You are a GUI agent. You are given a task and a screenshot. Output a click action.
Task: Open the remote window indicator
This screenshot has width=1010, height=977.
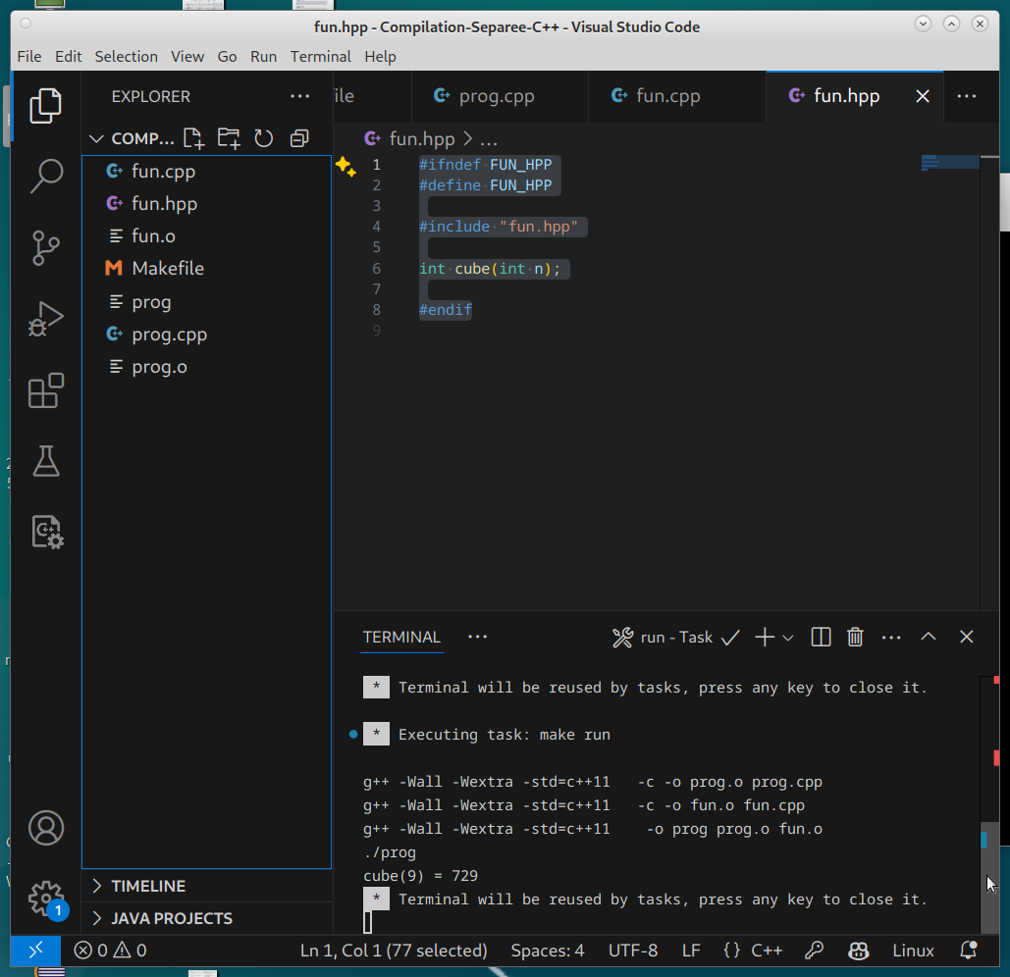pos(36,950)
